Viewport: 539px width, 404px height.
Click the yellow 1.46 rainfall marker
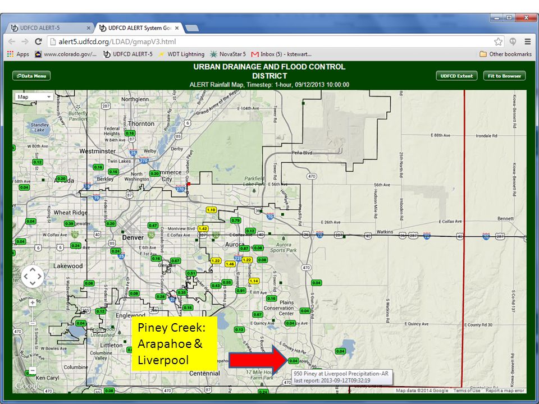click(x=230, y=264)
